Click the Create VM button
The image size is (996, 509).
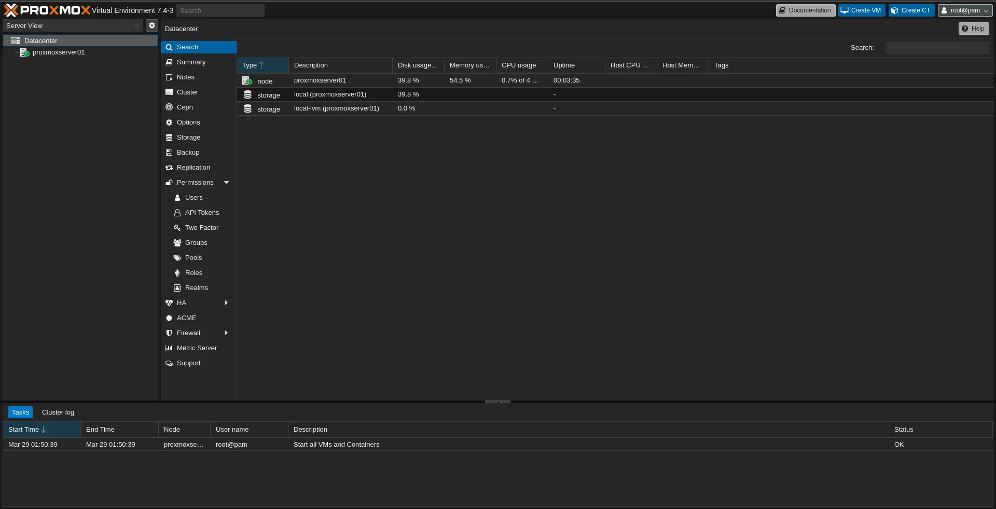click(861, 10)
